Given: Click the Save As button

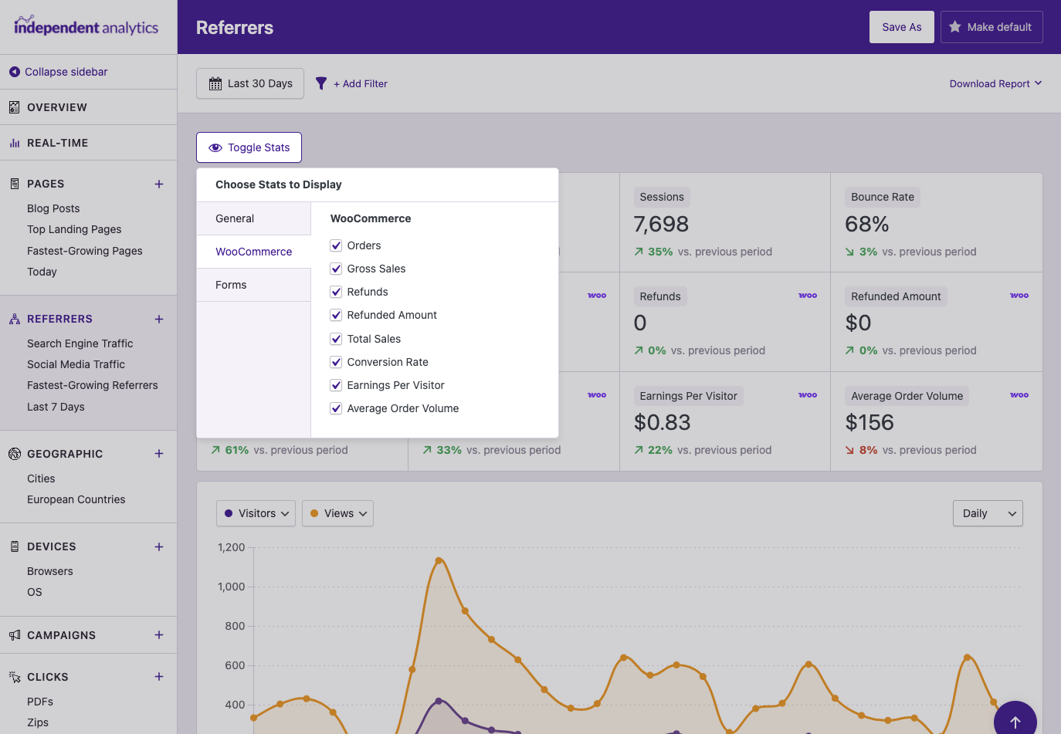Looking at the screenshot, I should [901, 27].
